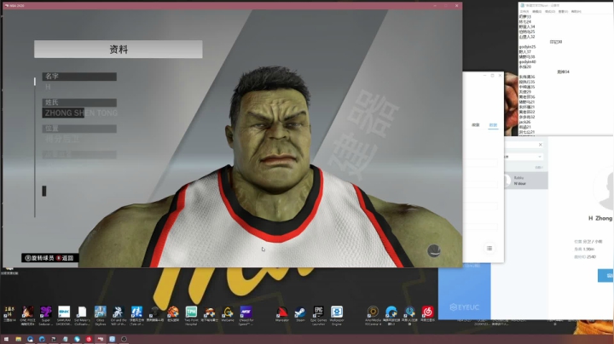Screen dimensions: 614x344
Task: Maximize the small white window
Action: pyautogui.click(x=492, y=76)
